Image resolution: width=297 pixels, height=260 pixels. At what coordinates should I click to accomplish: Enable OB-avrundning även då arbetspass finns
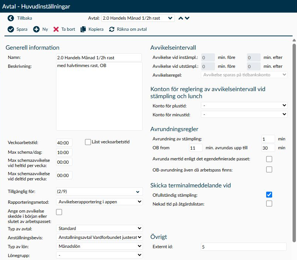tap(269, 170)
